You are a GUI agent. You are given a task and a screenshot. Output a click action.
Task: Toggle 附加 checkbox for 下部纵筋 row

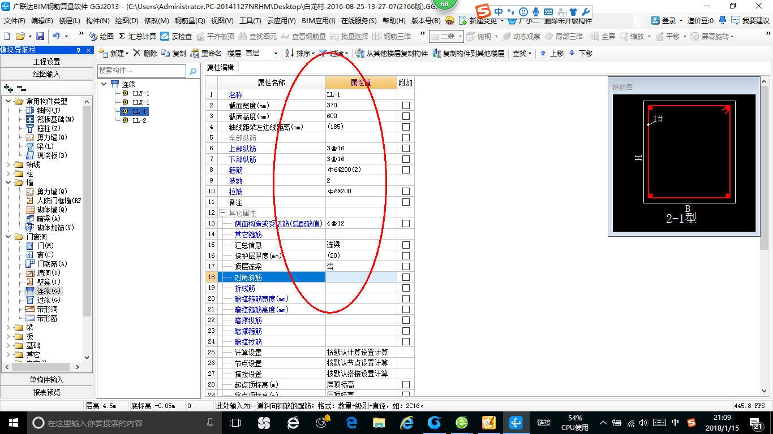pyautogui.click(x=406, y=159)
